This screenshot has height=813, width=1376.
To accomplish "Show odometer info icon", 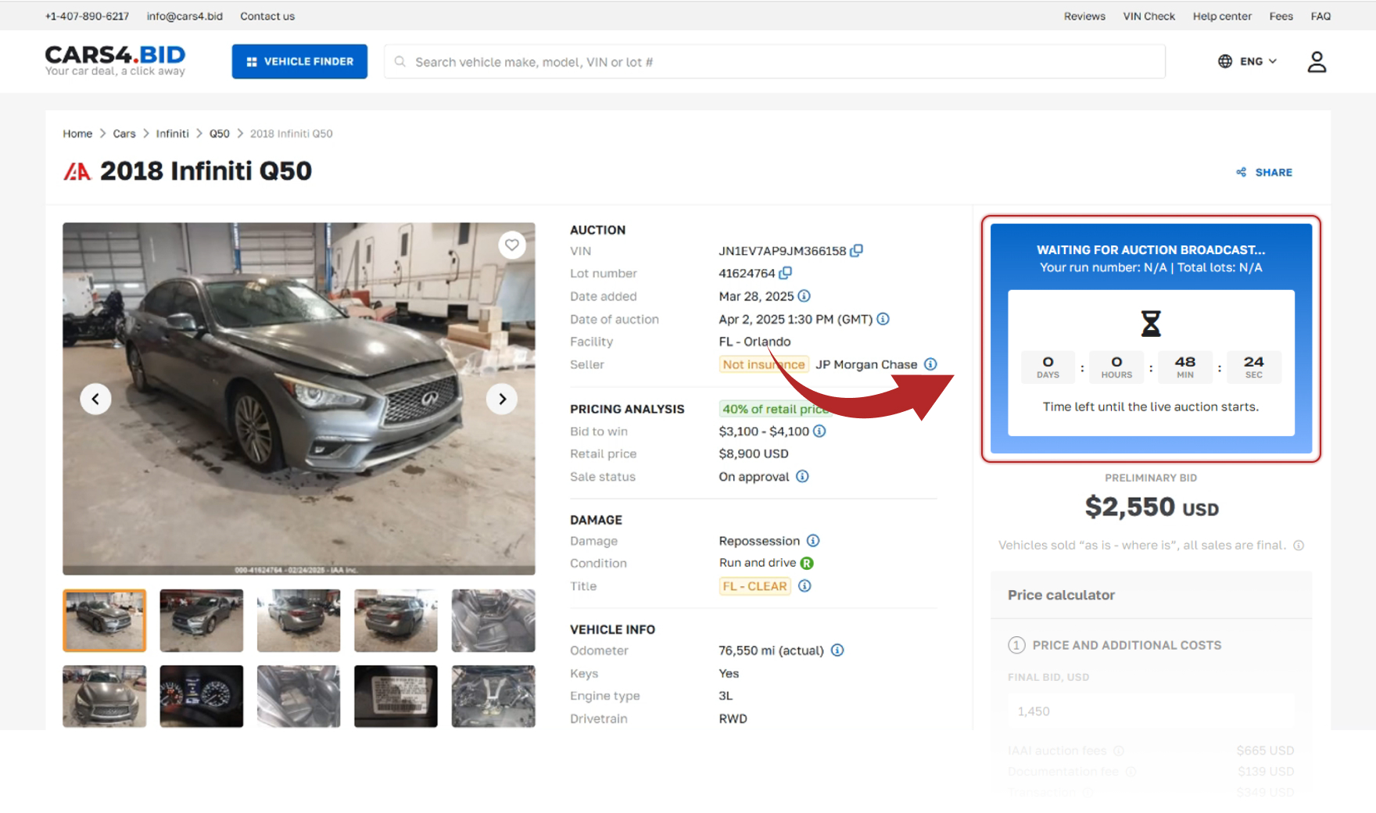I will [x=837, y=650].
